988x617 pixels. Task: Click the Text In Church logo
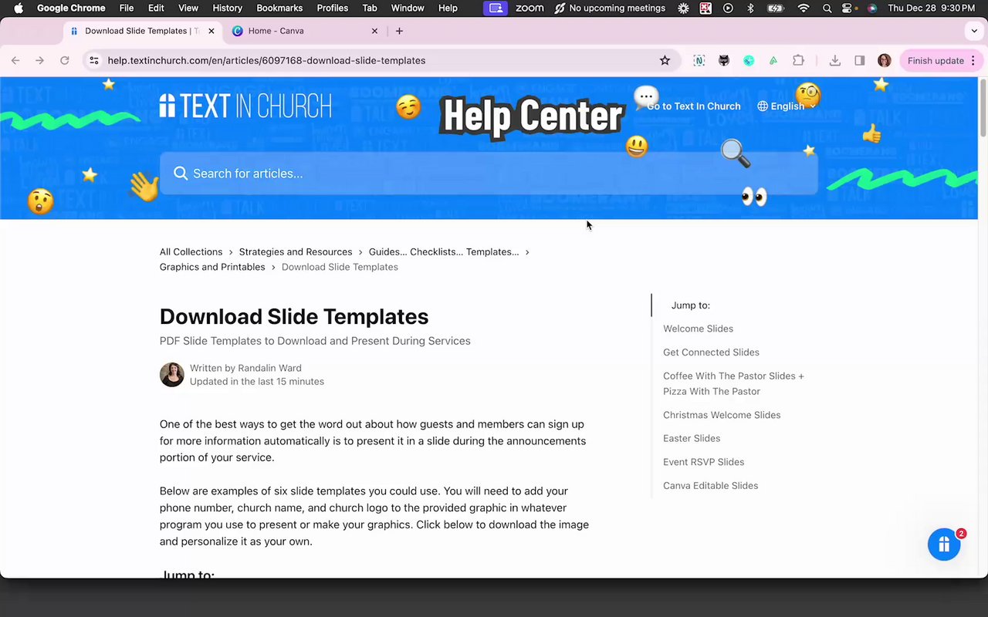(245, 106)
